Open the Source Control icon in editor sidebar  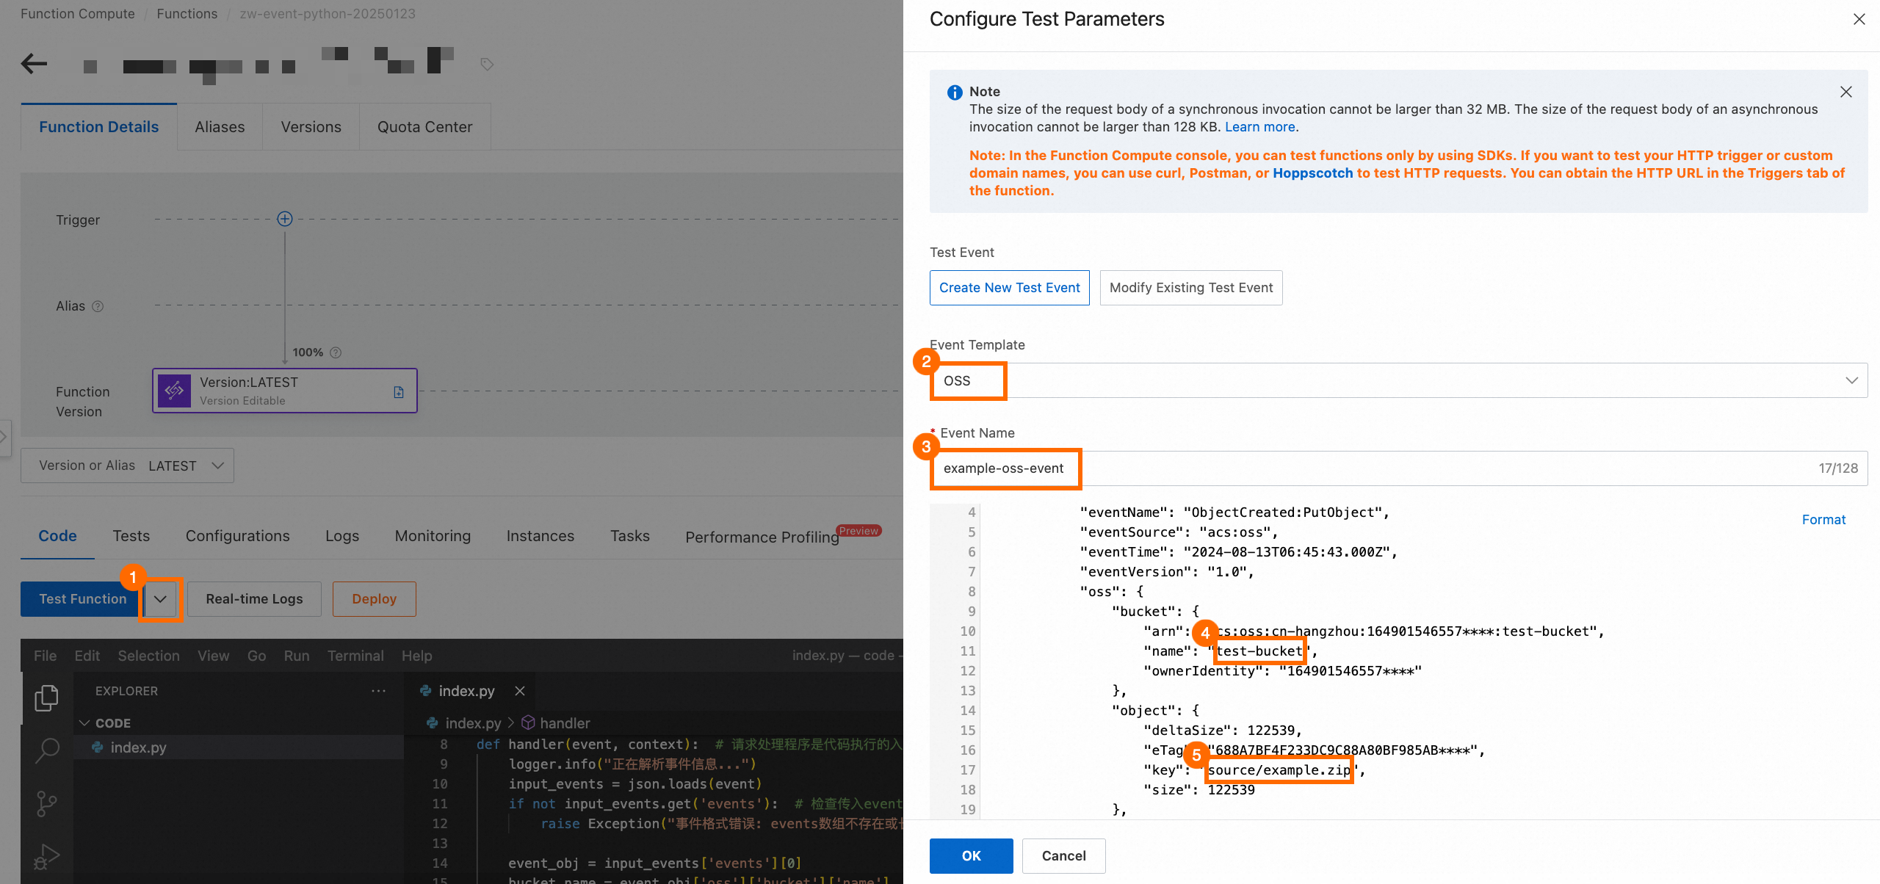click(47, 804)
